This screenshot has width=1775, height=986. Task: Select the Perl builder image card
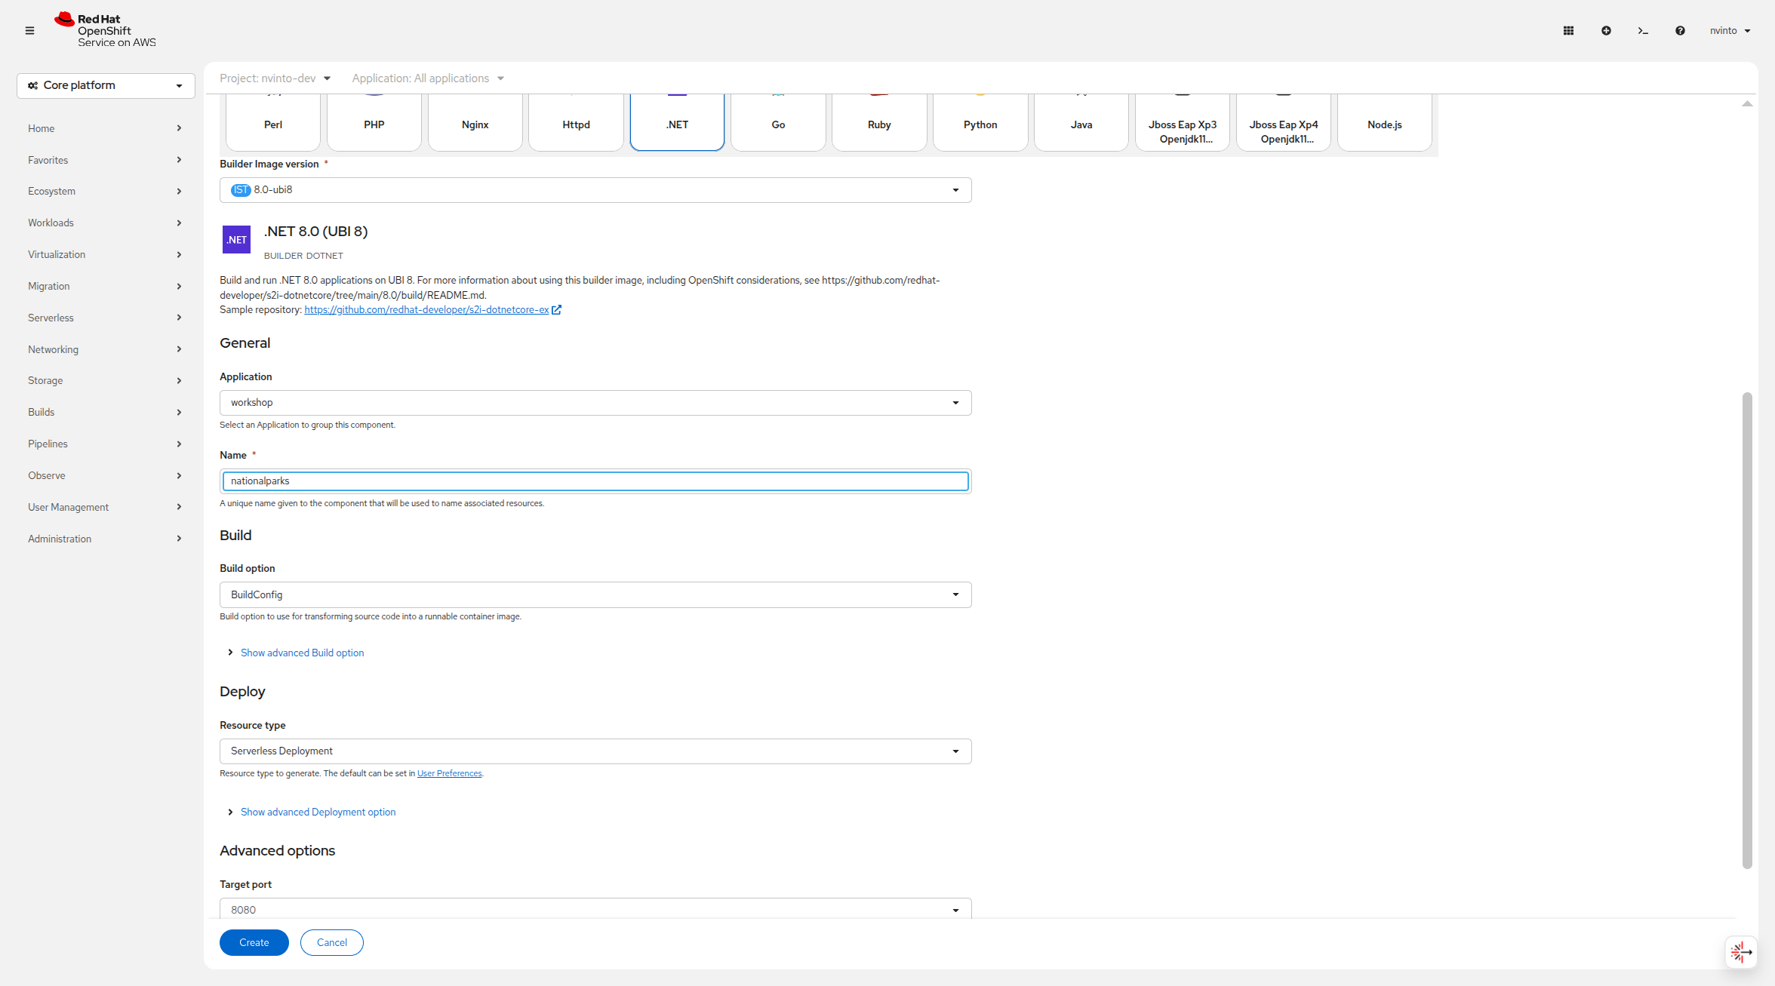273,123
